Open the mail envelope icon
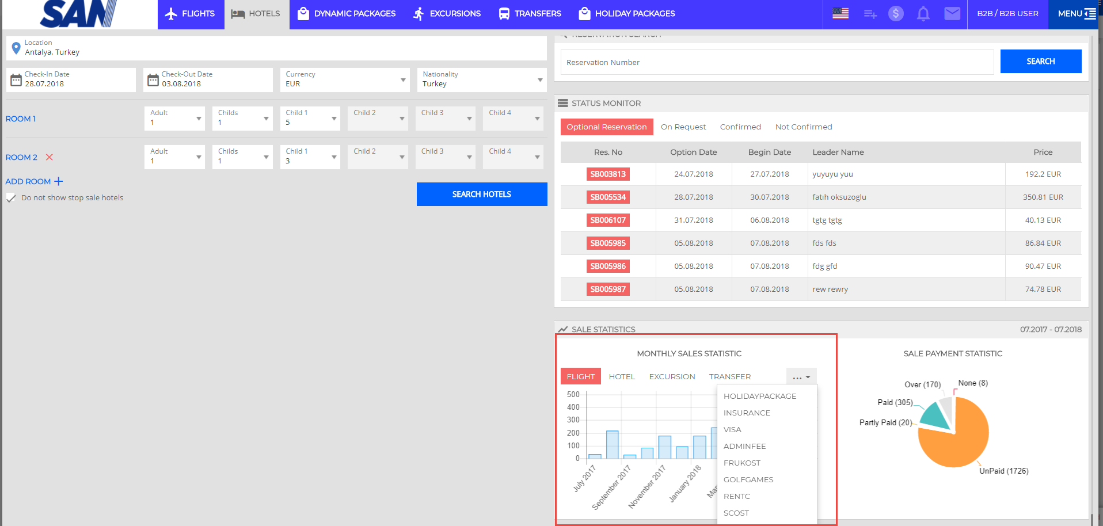The height and width of the screenshot is (526, 1103). tap(952, 13)
